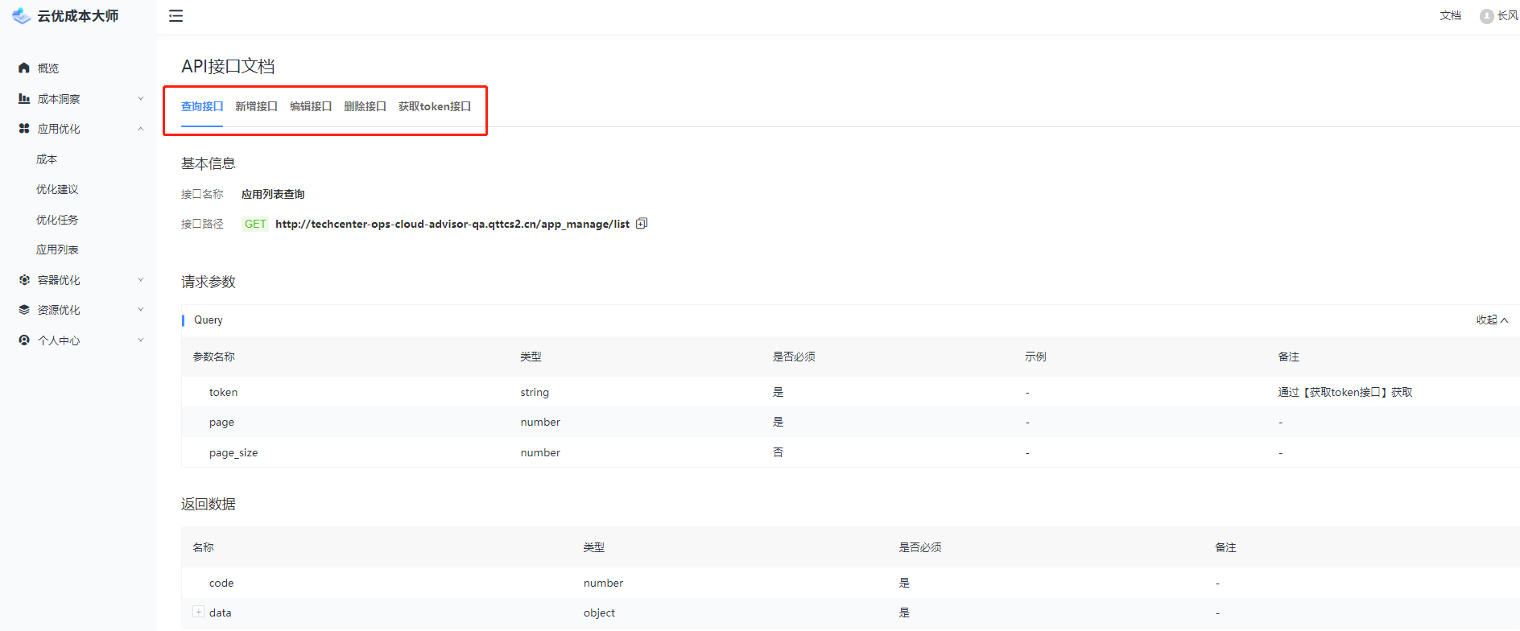Click the number type cell for code

pos(603,583)
